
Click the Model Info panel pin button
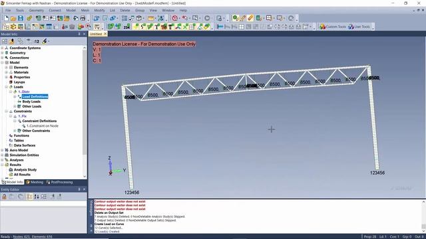click(79, 34)
